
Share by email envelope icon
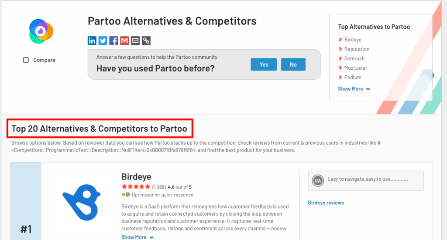coord(135,41)
